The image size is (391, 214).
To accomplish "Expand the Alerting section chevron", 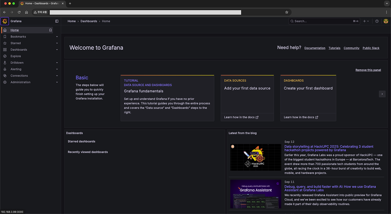I will 57,69.
